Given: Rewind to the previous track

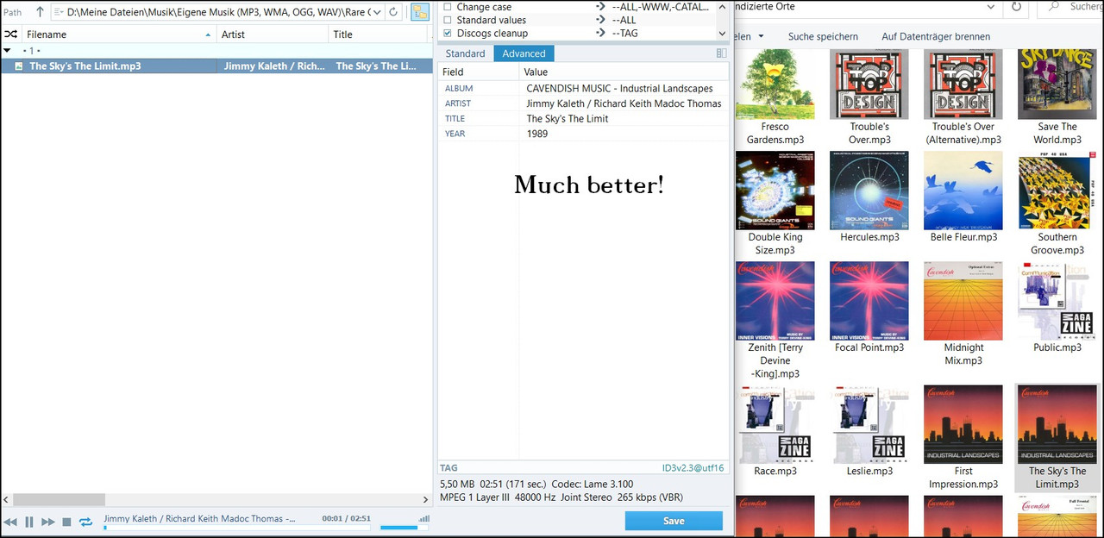Looking at the screenshot, I should (x=10, y=522).
